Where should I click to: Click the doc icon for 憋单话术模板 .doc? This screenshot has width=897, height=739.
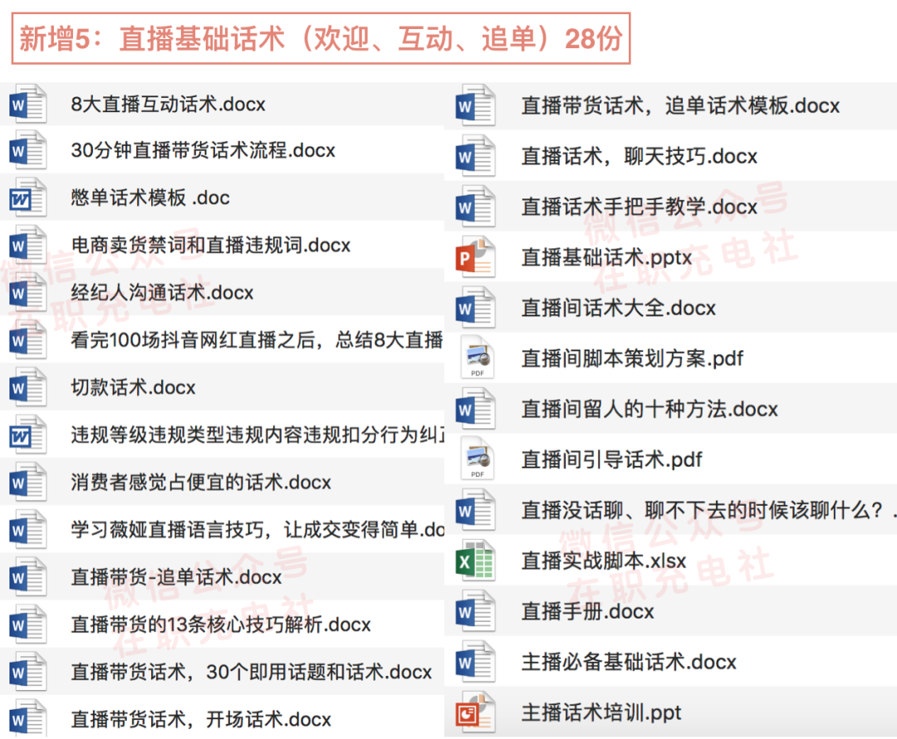click(x=28, y=198)
